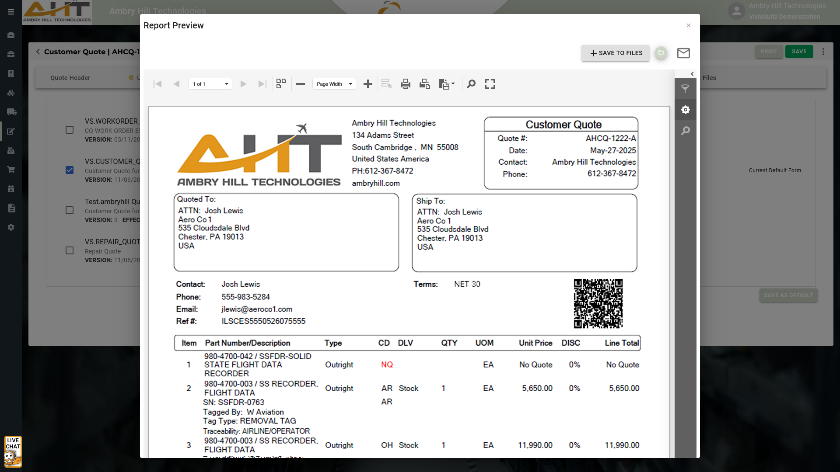Screen dimensions: 840x472
Task: Click the print report icon
Action: 406,84
